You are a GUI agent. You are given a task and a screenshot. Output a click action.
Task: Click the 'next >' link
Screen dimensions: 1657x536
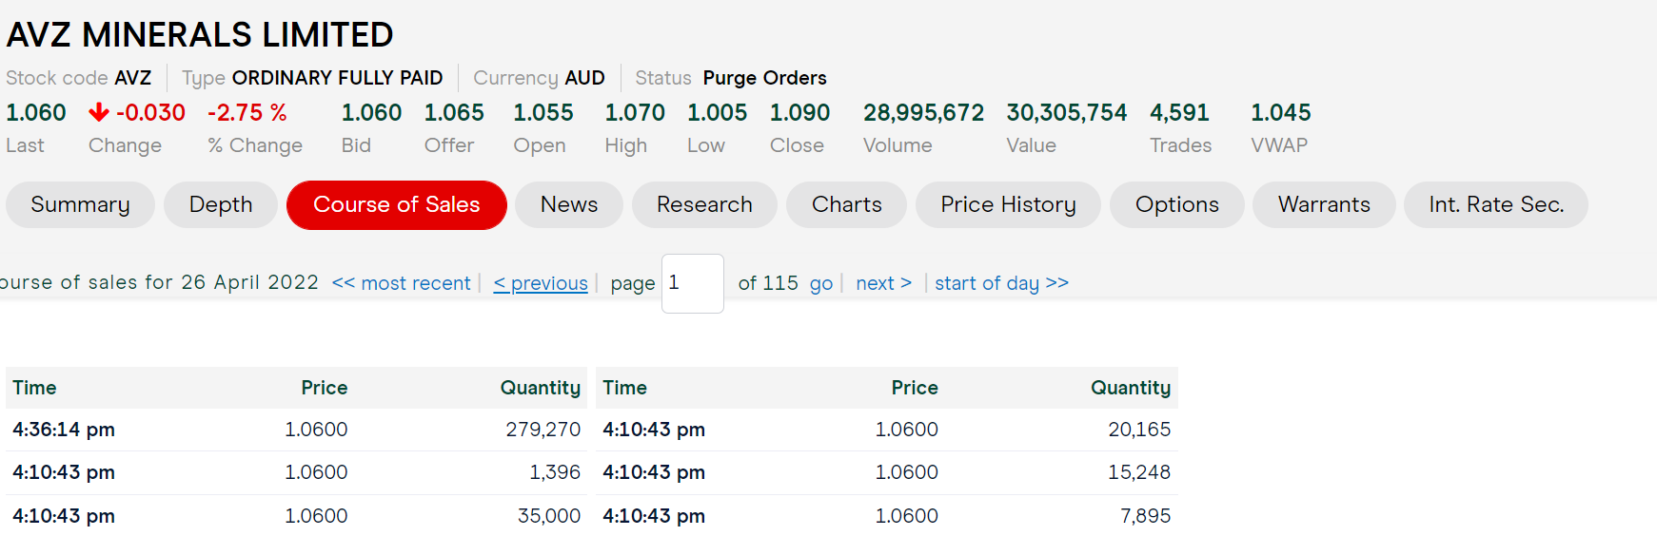[x=884, y=283]
